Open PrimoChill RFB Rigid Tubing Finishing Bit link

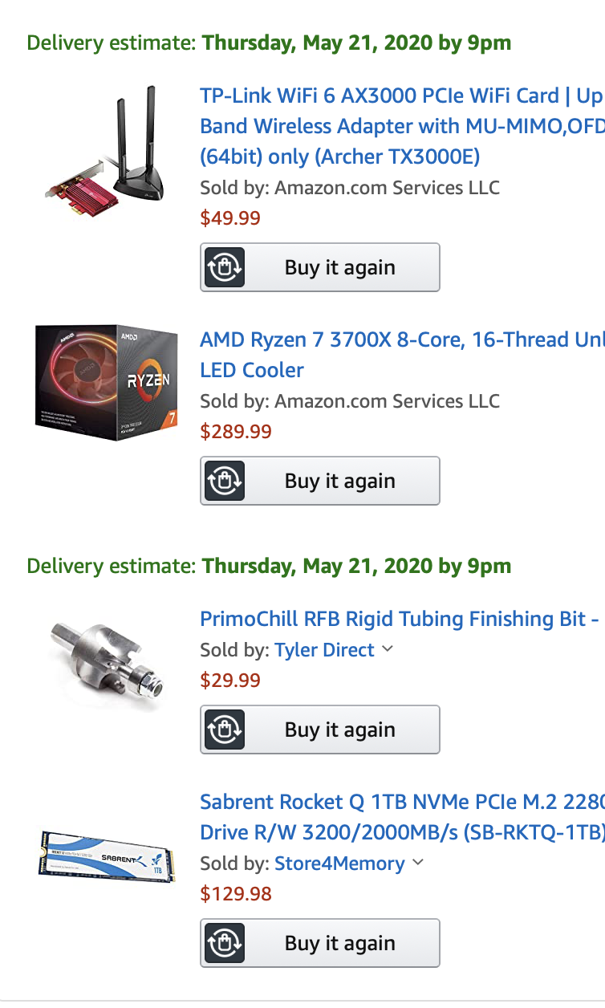(400, 619)
